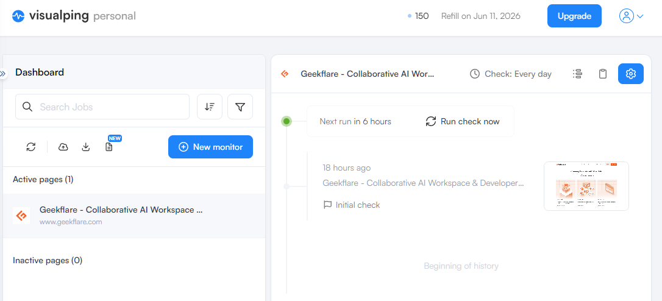Click the Initial check flag label
This screenshot has height=301, width=662.
[x=351, y=205]
